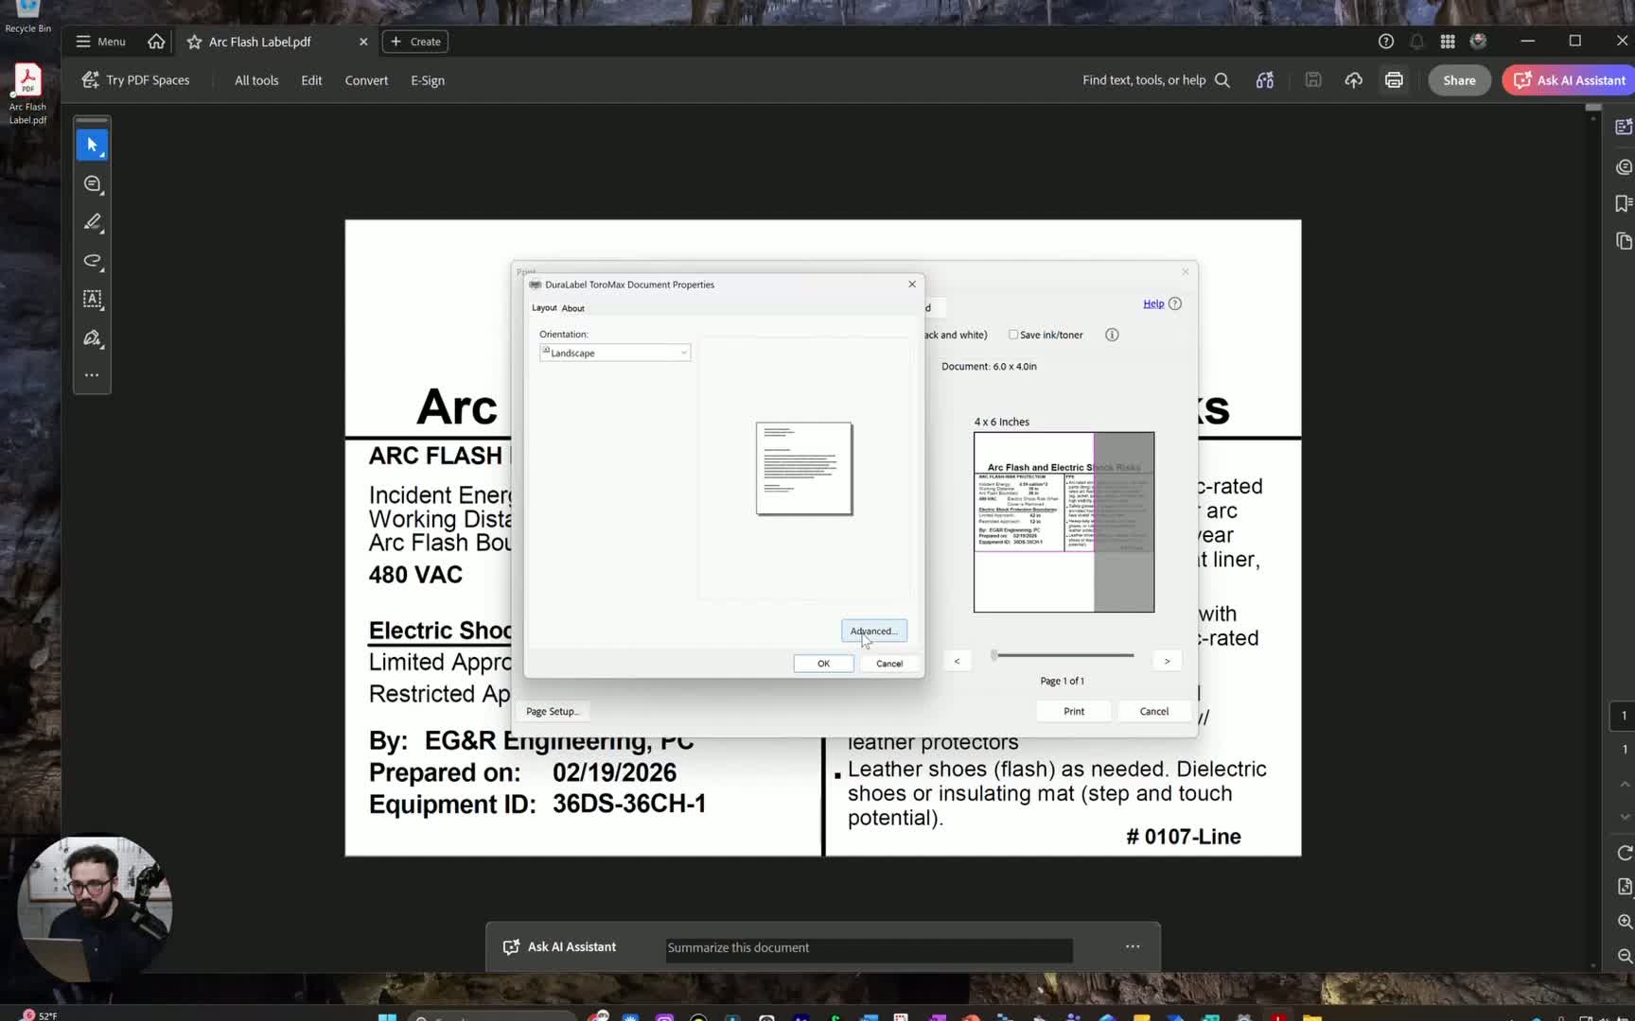Open the user profile avatar
Image resolution: width=1635 pixels, height=1021 pixels.
tap(1478, 42)
